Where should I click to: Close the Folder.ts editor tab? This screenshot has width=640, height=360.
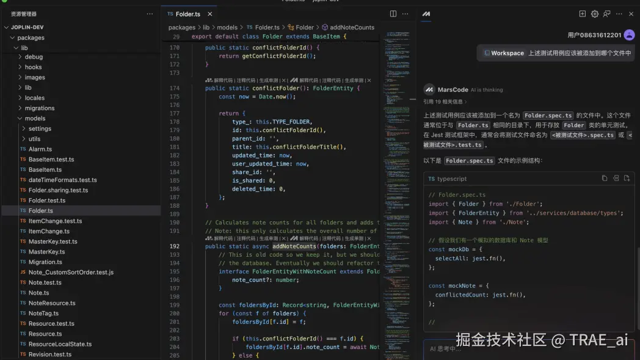[210, 14]
